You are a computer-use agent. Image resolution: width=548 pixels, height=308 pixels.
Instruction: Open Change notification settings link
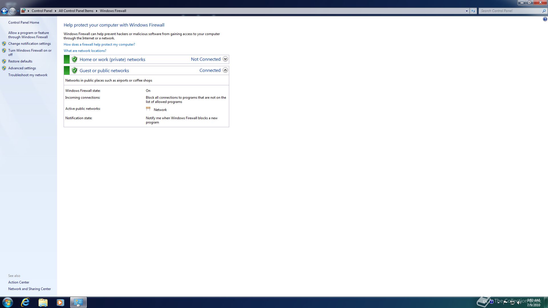29,44
